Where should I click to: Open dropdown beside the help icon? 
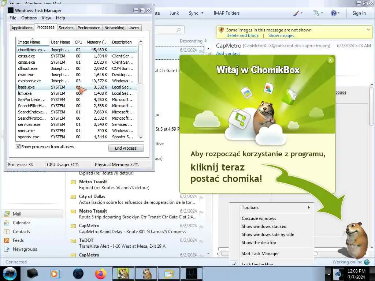click(x=338, y=13)
